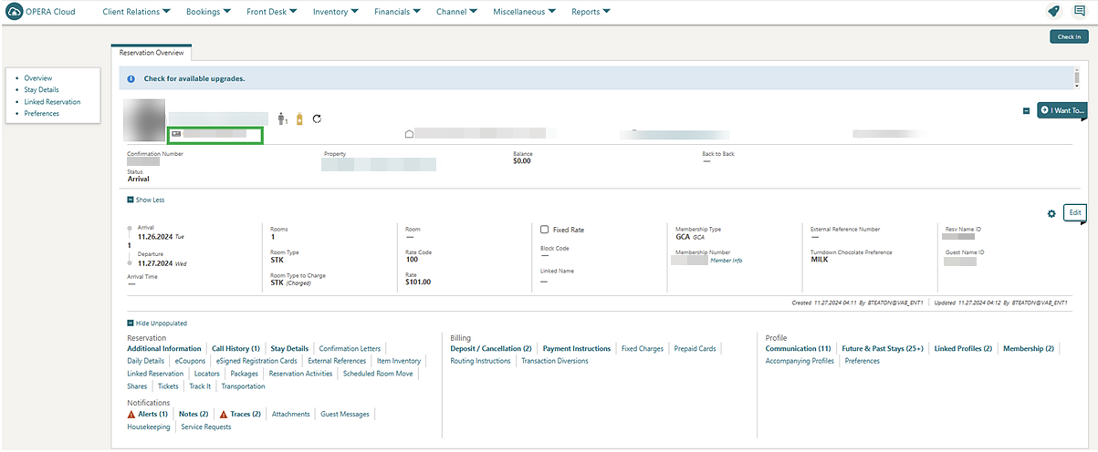This screenshot has height=452, width=1098.
Task: Click the yellow guest status badge icon
Action: (x=299, y=118)
